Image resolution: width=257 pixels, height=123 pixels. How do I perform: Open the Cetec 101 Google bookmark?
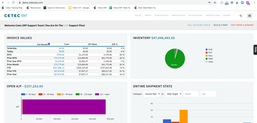pyautogui.click(x=80, y=8)
